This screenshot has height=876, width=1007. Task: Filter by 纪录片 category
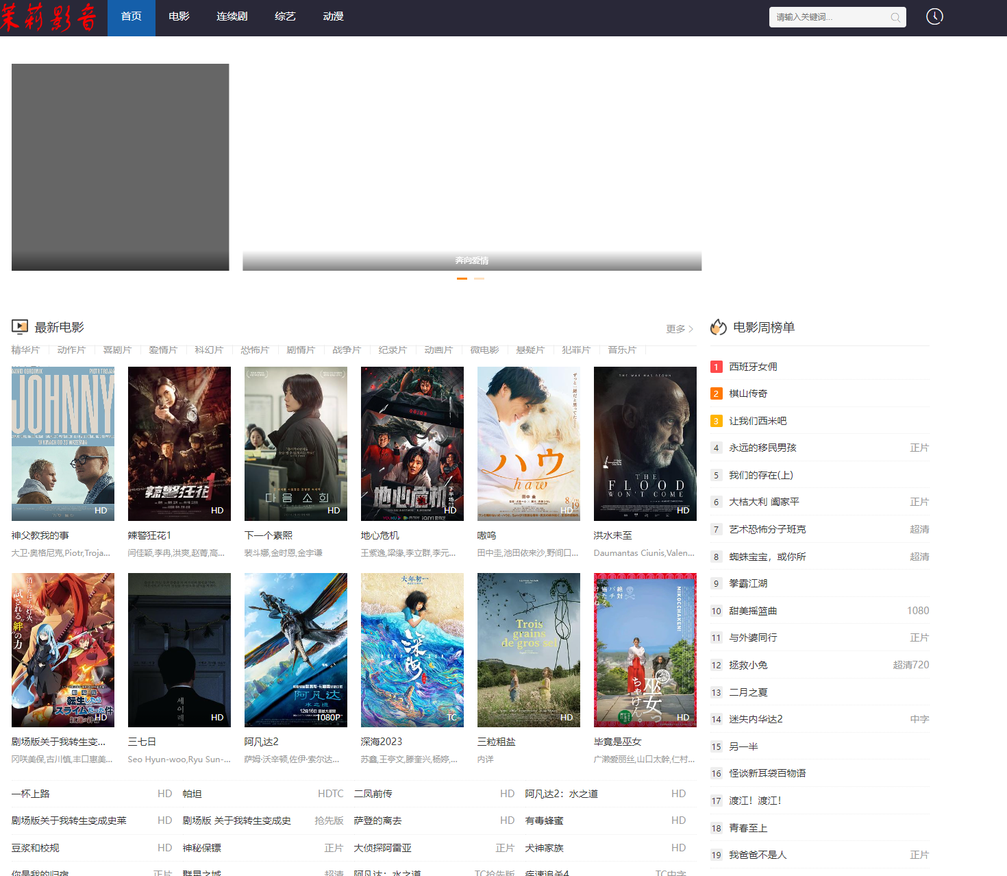click(x=393, y=350)
